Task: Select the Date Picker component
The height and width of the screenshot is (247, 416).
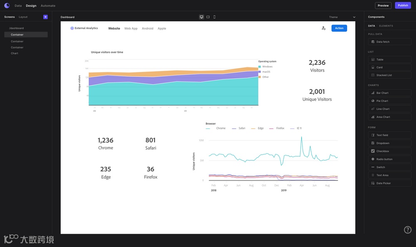Action: click(x=389, y=183)
